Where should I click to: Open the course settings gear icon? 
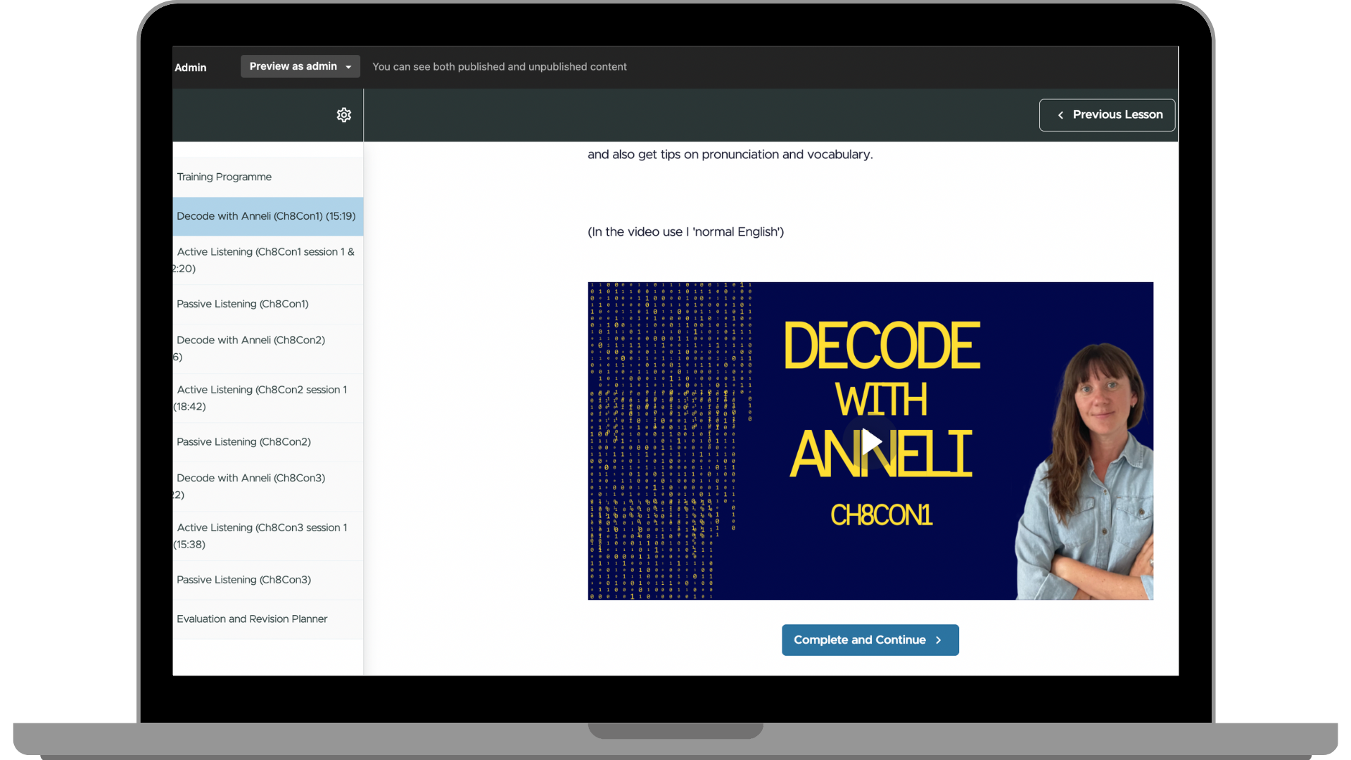[x=343, y=115]
